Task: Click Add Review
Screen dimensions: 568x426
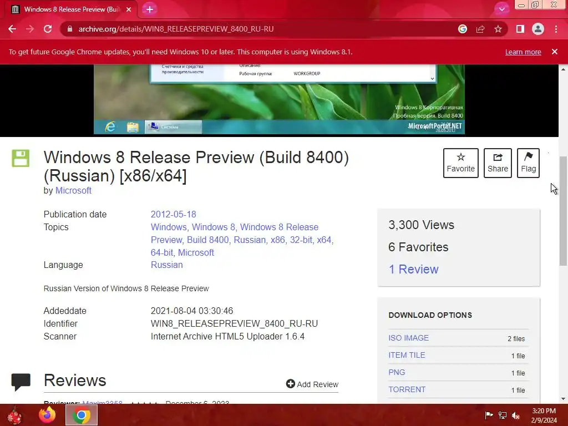Action: click(312, 384)
